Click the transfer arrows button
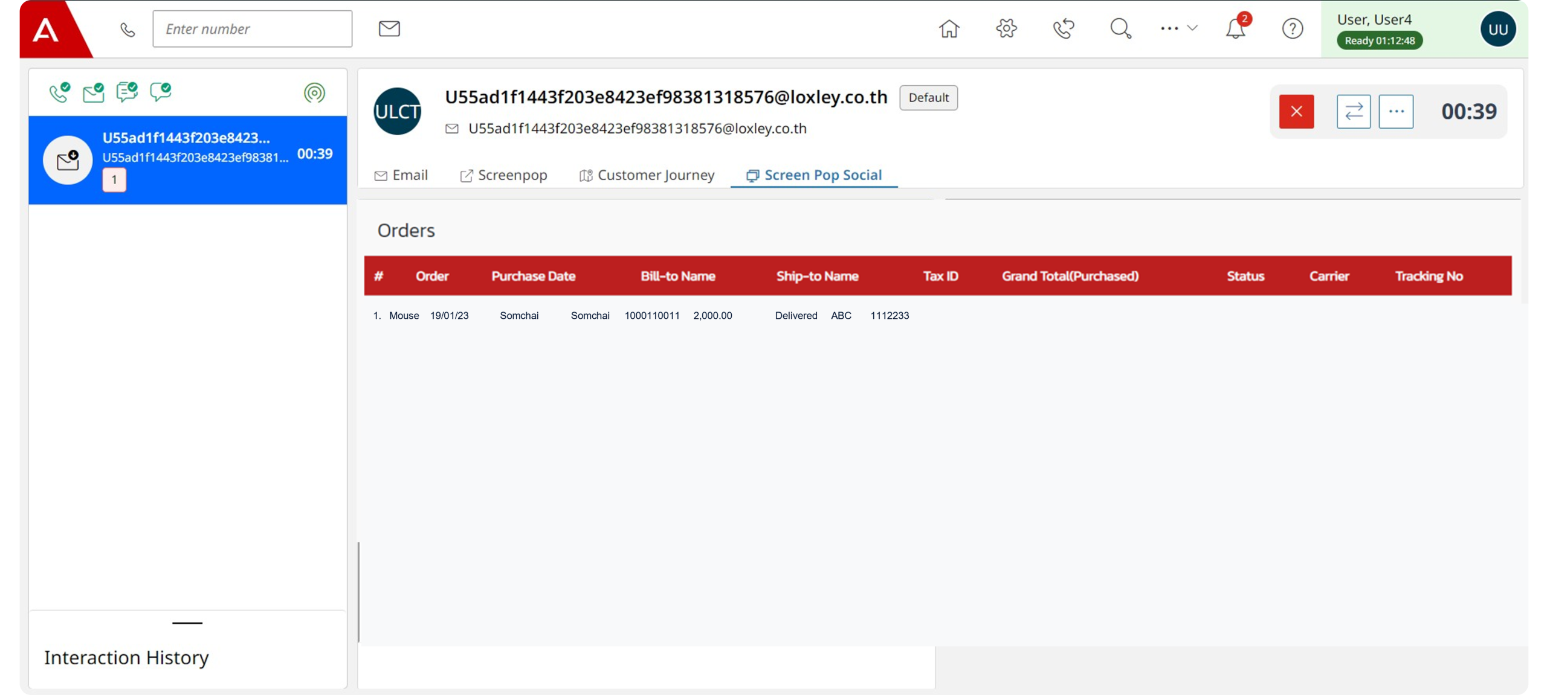Viewport: 1547px width, 695px height. coord(1353,112)
